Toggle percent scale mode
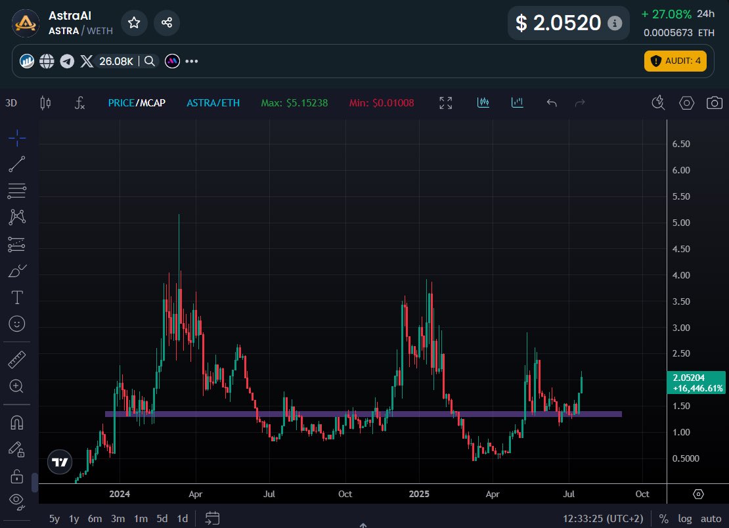Viewport: 729px width, 528px height. tap(664, 519)
